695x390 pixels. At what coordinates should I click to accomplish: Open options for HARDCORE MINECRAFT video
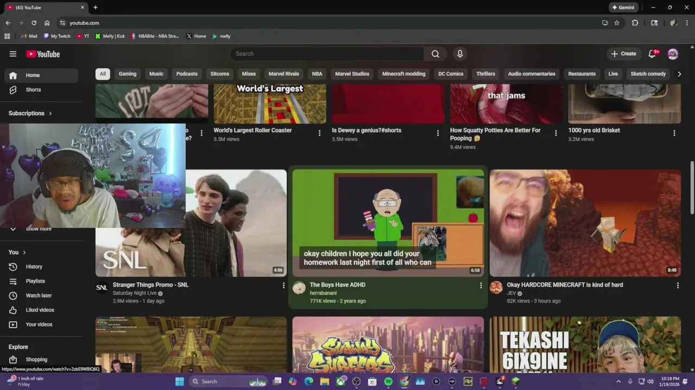(678, 285)
